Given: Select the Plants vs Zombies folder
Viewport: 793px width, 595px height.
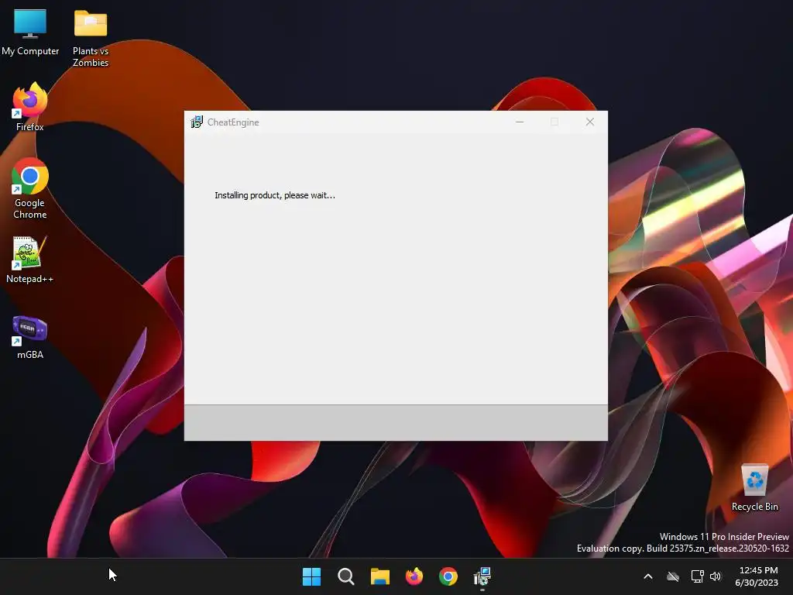Looking at the screenshot, I should pos(91,38).
